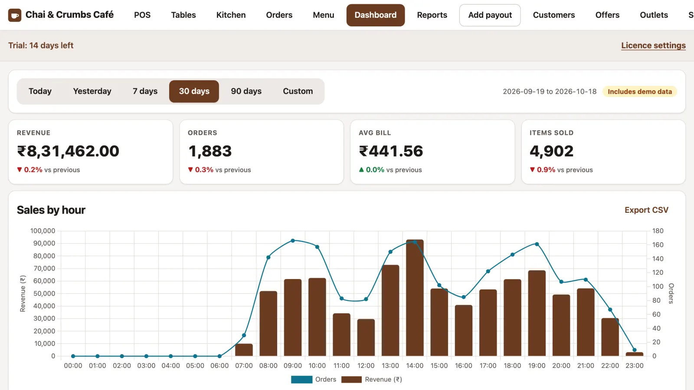This screenshot has width=694, height=390.
Task: Select the Dashboard tab
Action: click(376, 15)
